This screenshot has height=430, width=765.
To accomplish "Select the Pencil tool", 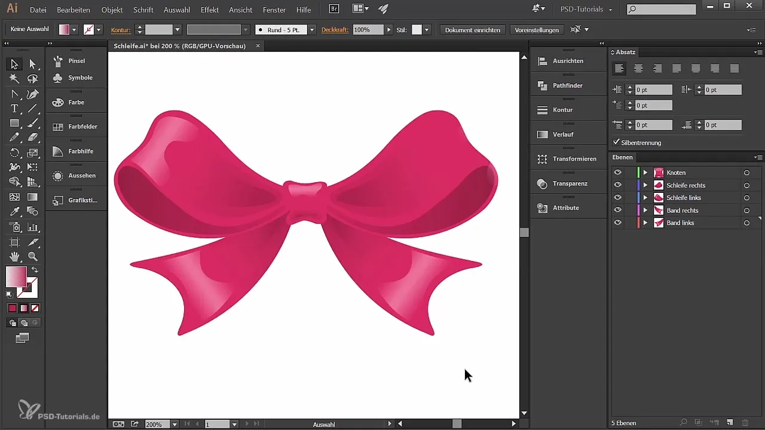I will pyautogui.click(x=14, y=137).
